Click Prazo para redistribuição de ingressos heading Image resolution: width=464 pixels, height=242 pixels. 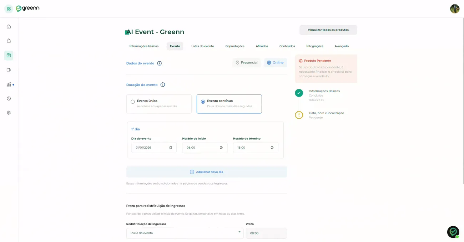click(x=156, y=206)
